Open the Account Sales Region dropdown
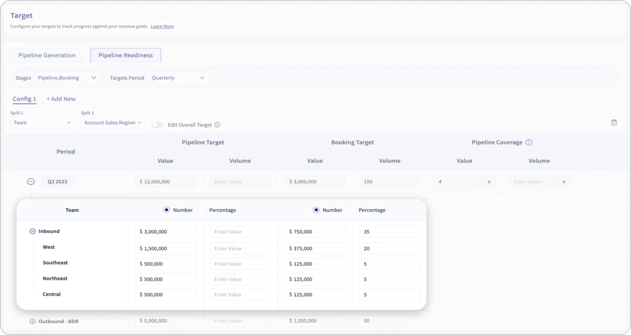 coord(113,122)
